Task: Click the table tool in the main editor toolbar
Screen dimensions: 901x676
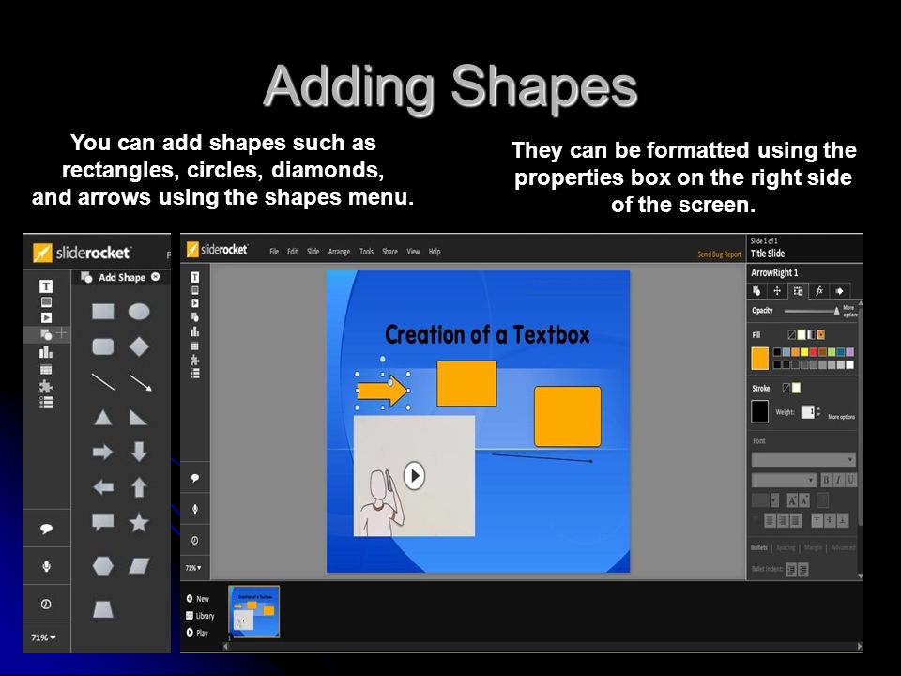Action: coord(195,346)
